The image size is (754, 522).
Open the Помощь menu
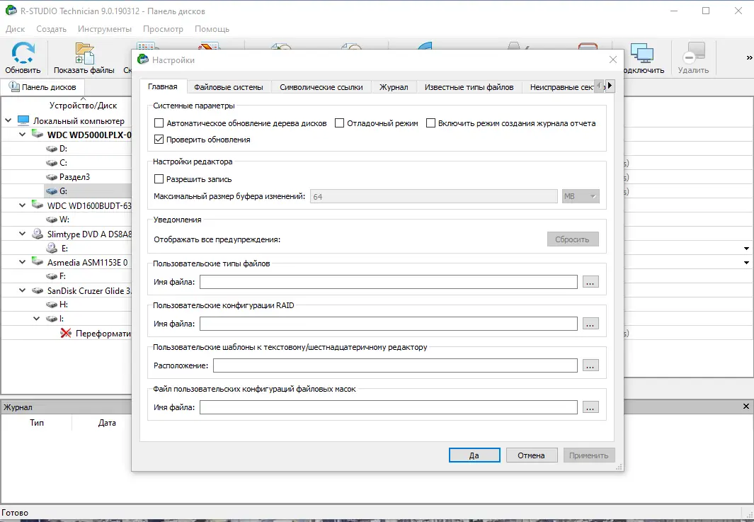point(212,29)
